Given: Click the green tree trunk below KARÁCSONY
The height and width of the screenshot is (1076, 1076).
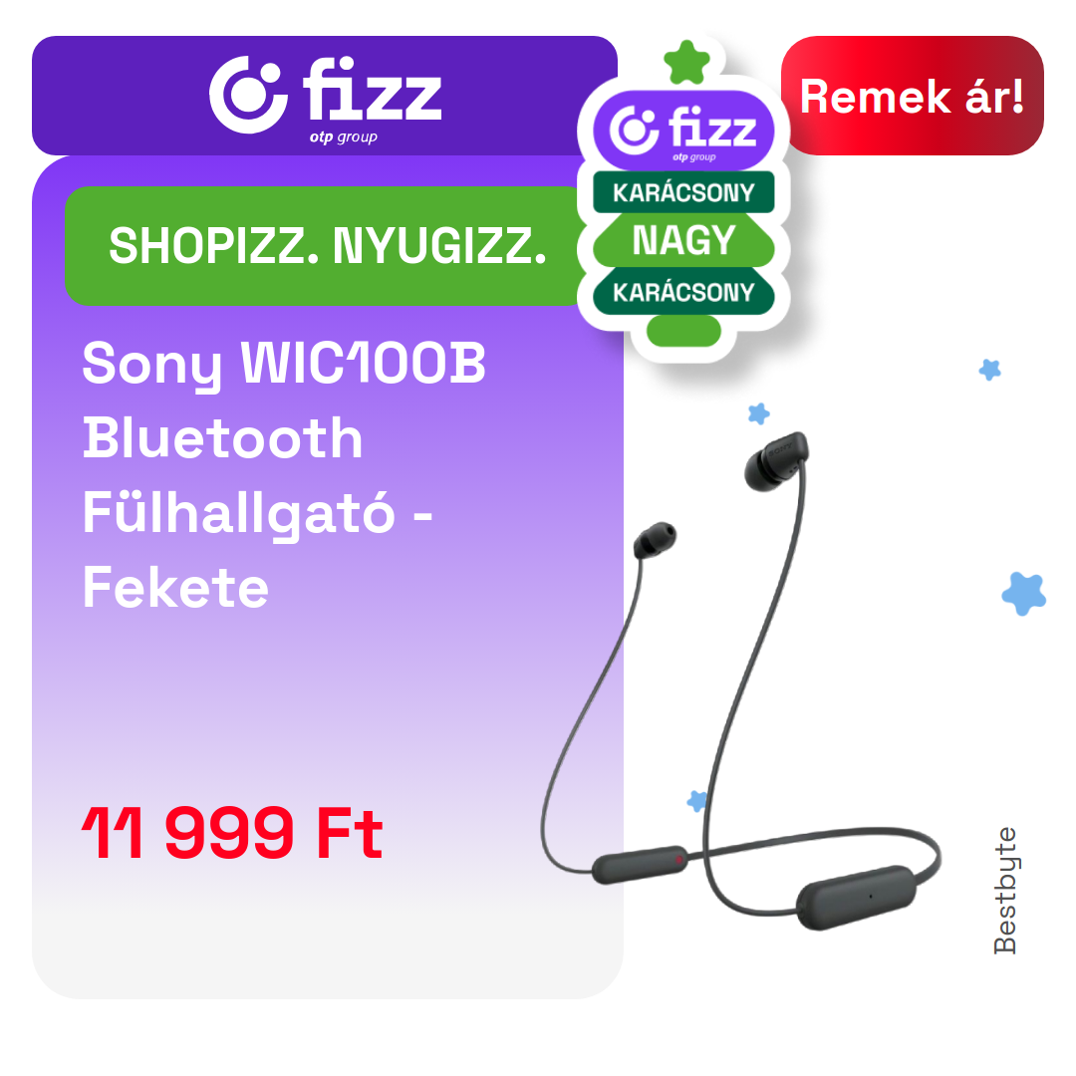Looking at the screenshot, I should [x=683, y=331].
